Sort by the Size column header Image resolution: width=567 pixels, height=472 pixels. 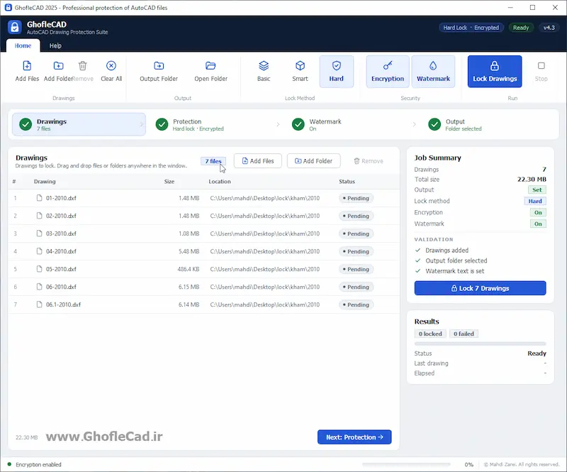(169, 182)
